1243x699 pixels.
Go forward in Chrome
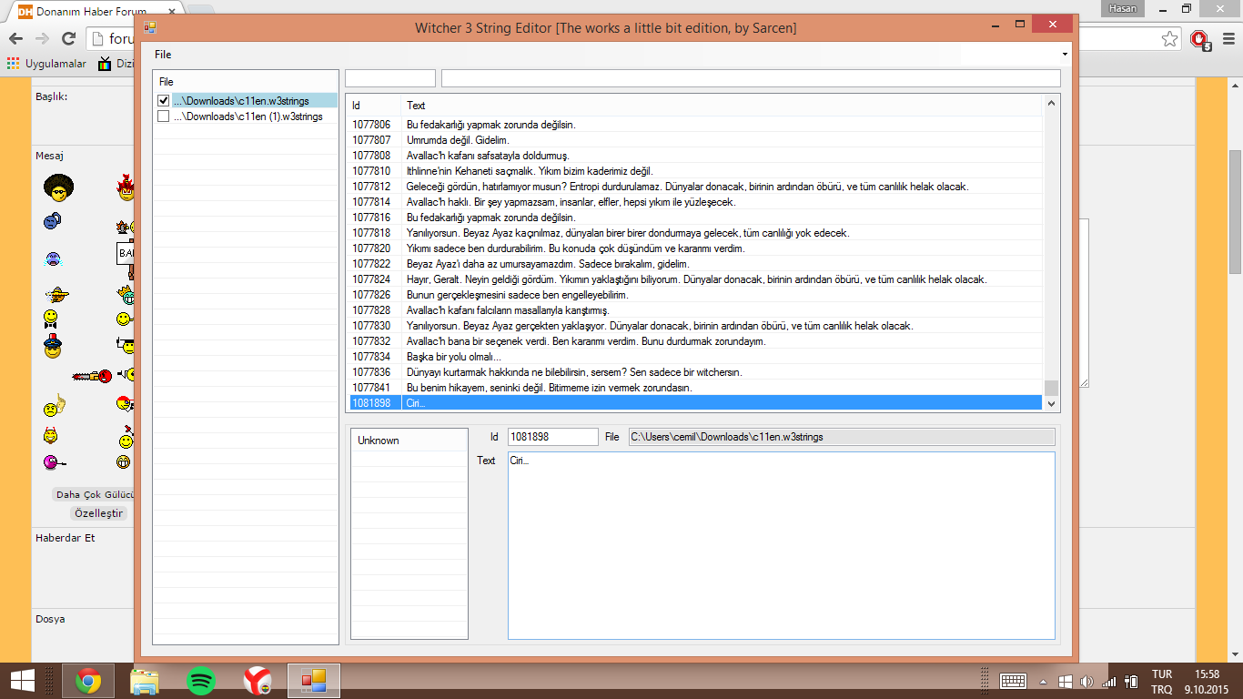(42, 39)
